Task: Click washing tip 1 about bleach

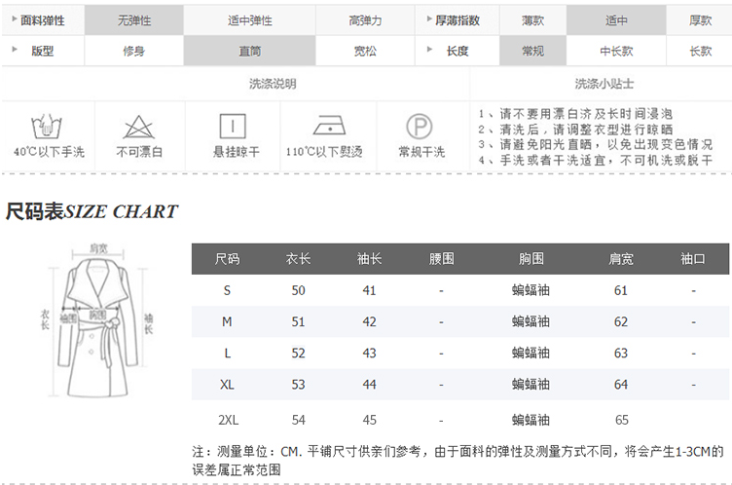Action: tap(575, 114)
